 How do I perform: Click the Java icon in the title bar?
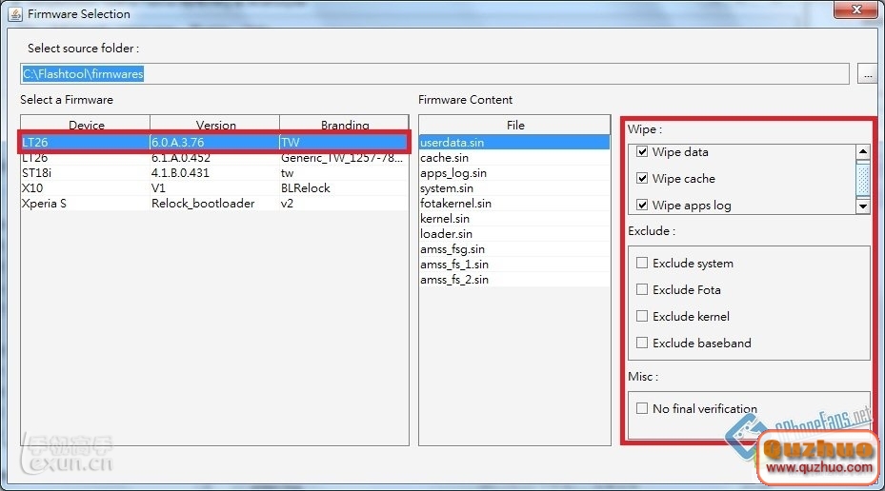(x=15, y=13)
